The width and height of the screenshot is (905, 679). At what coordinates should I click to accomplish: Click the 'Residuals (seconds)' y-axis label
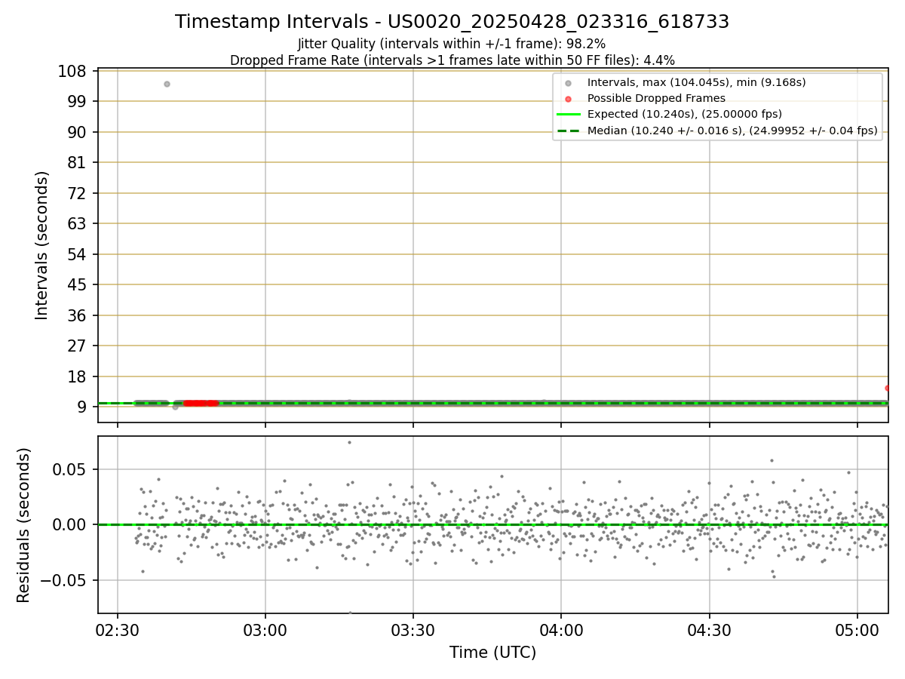[24, 525]
